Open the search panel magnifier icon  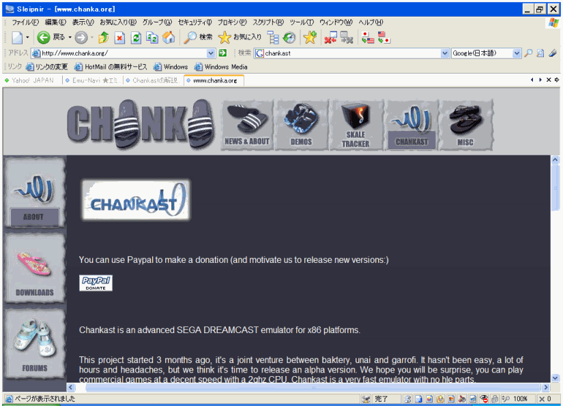point(190,37)
